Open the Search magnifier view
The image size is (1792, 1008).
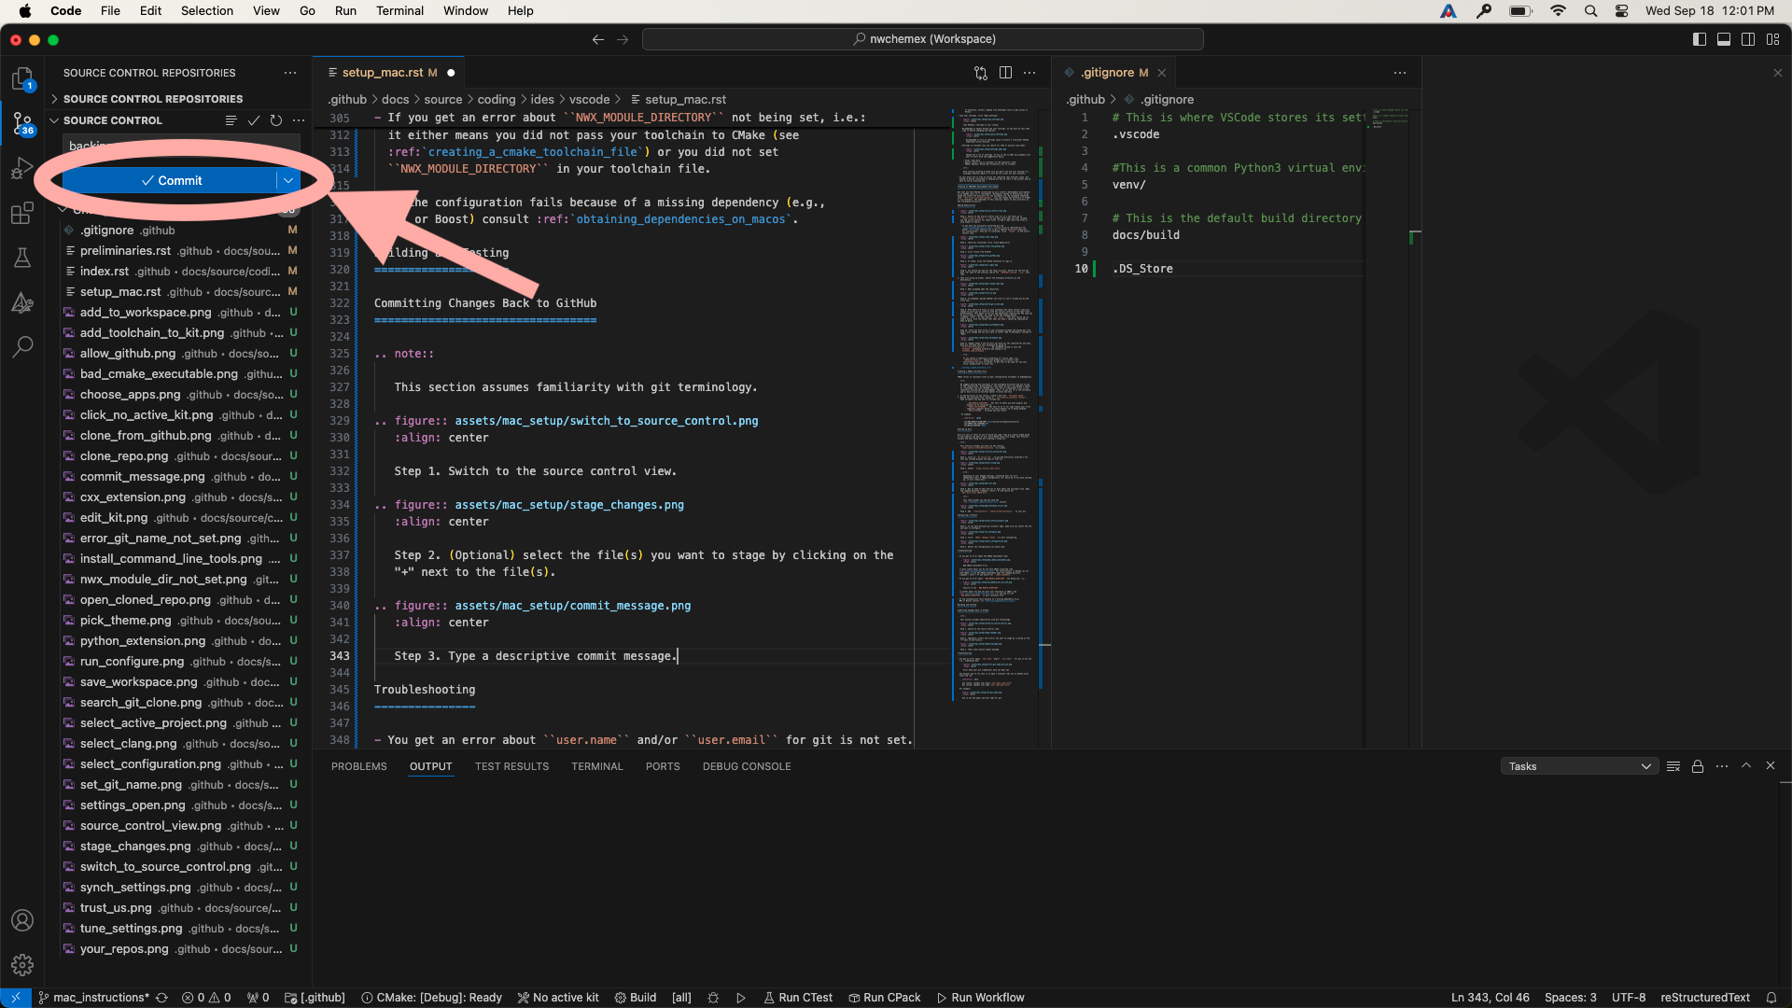pyautogui.click(x=22, y=347)
